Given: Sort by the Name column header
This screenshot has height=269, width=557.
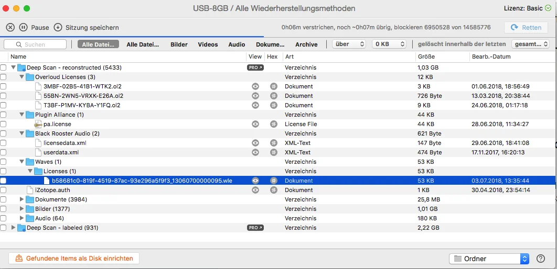Looking at the screenshot, I should [127, 57].
